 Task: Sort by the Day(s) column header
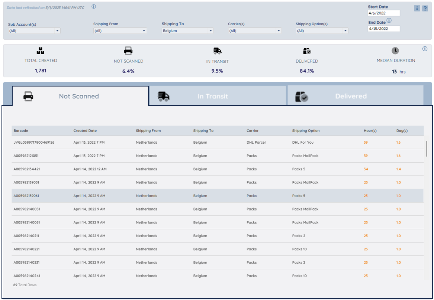(x=402, y=131)
